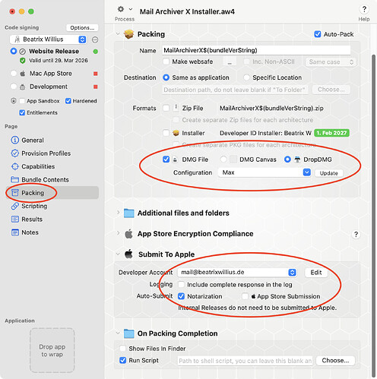This screenshot has width=377, height=379.
Task: Disable the Auto-Pack checkbox
Action: 318,34
